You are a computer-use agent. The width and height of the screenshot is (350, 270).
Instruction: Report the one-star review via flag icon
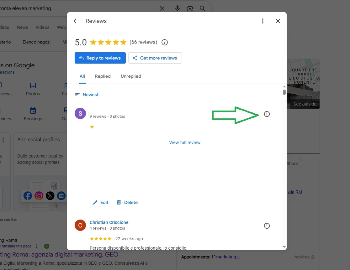[x=267, y=114]
